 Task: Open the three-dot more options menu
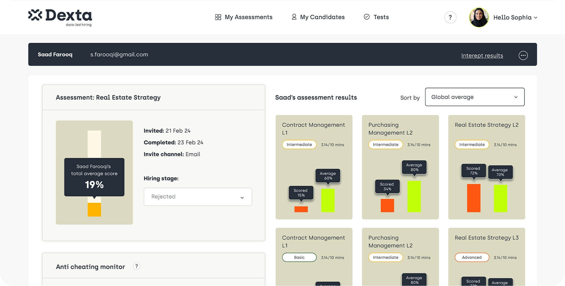[523, 55]
